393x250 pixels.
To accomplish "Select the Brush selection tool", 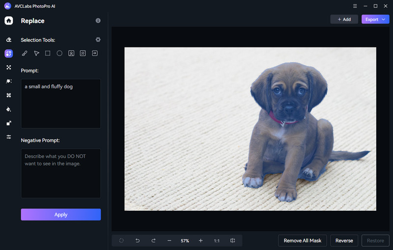I will point(25,53).
